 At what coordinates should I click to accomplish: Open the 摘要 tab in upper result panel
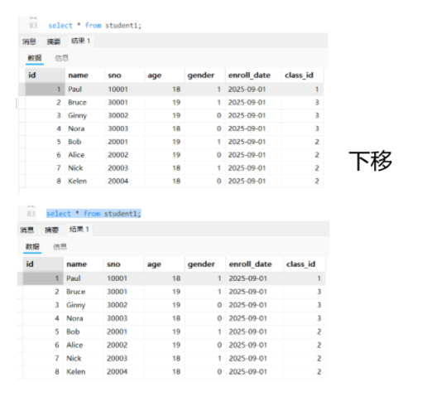(x=54, y=41)
